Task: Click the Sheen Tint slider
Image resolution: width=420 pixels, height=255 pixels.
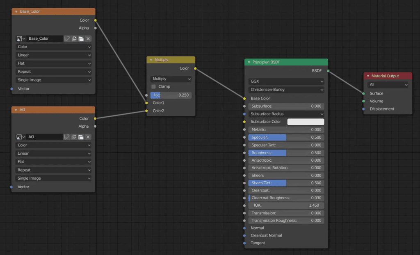Action: tap(286, 183)
